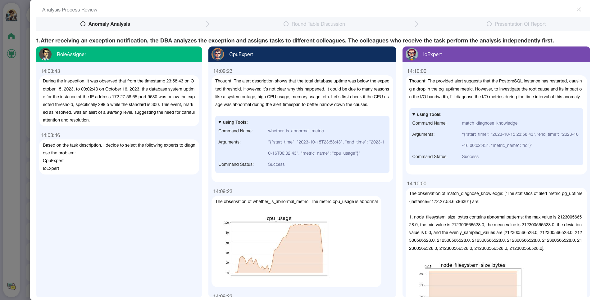The width and height of the screenshot is (596, 300).
Task: Click the CpuExpert header label
Action: 241,54
